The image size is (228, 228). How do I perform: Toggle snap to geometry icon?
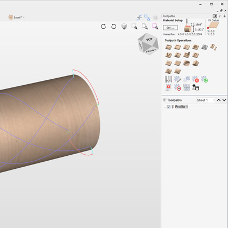pos(140,17)
